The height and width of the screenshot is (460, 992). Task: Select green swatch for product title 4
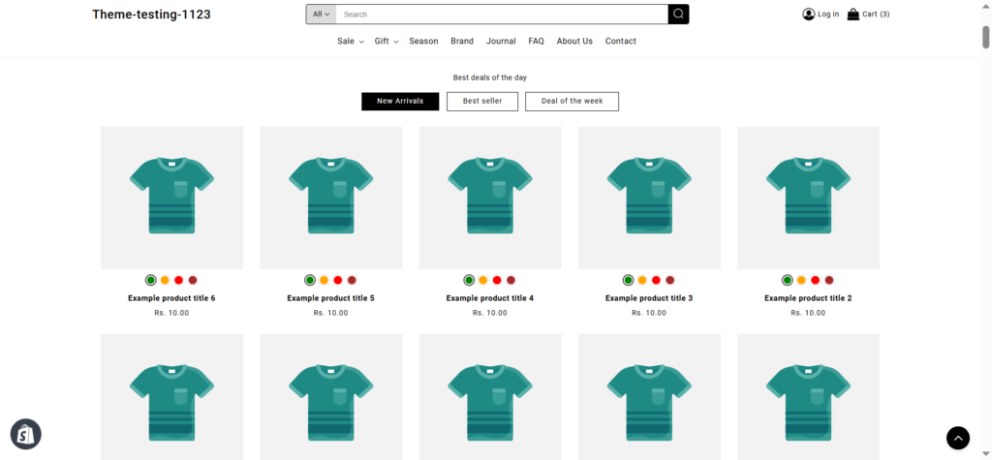pos(469,280)
